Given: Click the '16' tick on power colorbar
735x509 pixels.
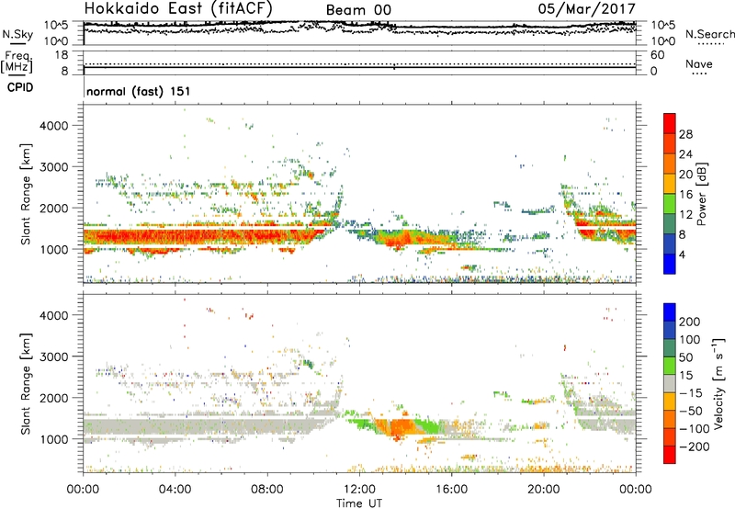Looking at the screenshot, I should [685, 195].
